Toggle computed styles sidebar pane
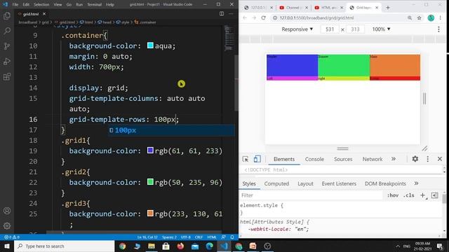Viewport: 449px width, 252px height. click(x=435, y=195)
